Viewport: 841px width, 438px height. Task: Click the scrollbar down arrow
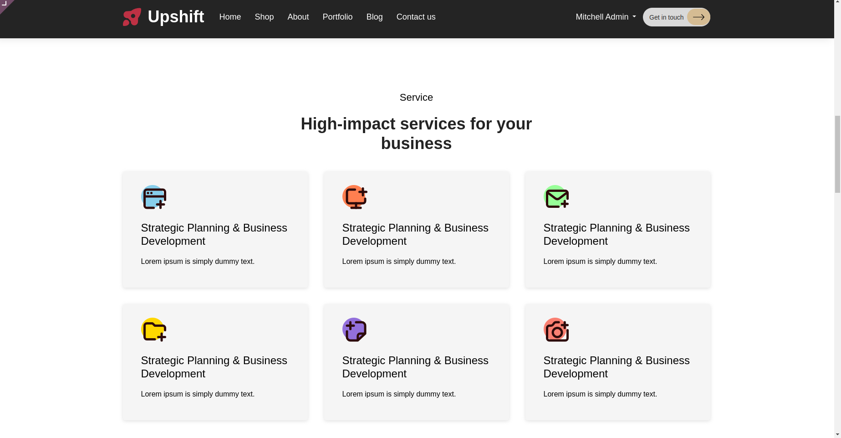pos(837,434)
